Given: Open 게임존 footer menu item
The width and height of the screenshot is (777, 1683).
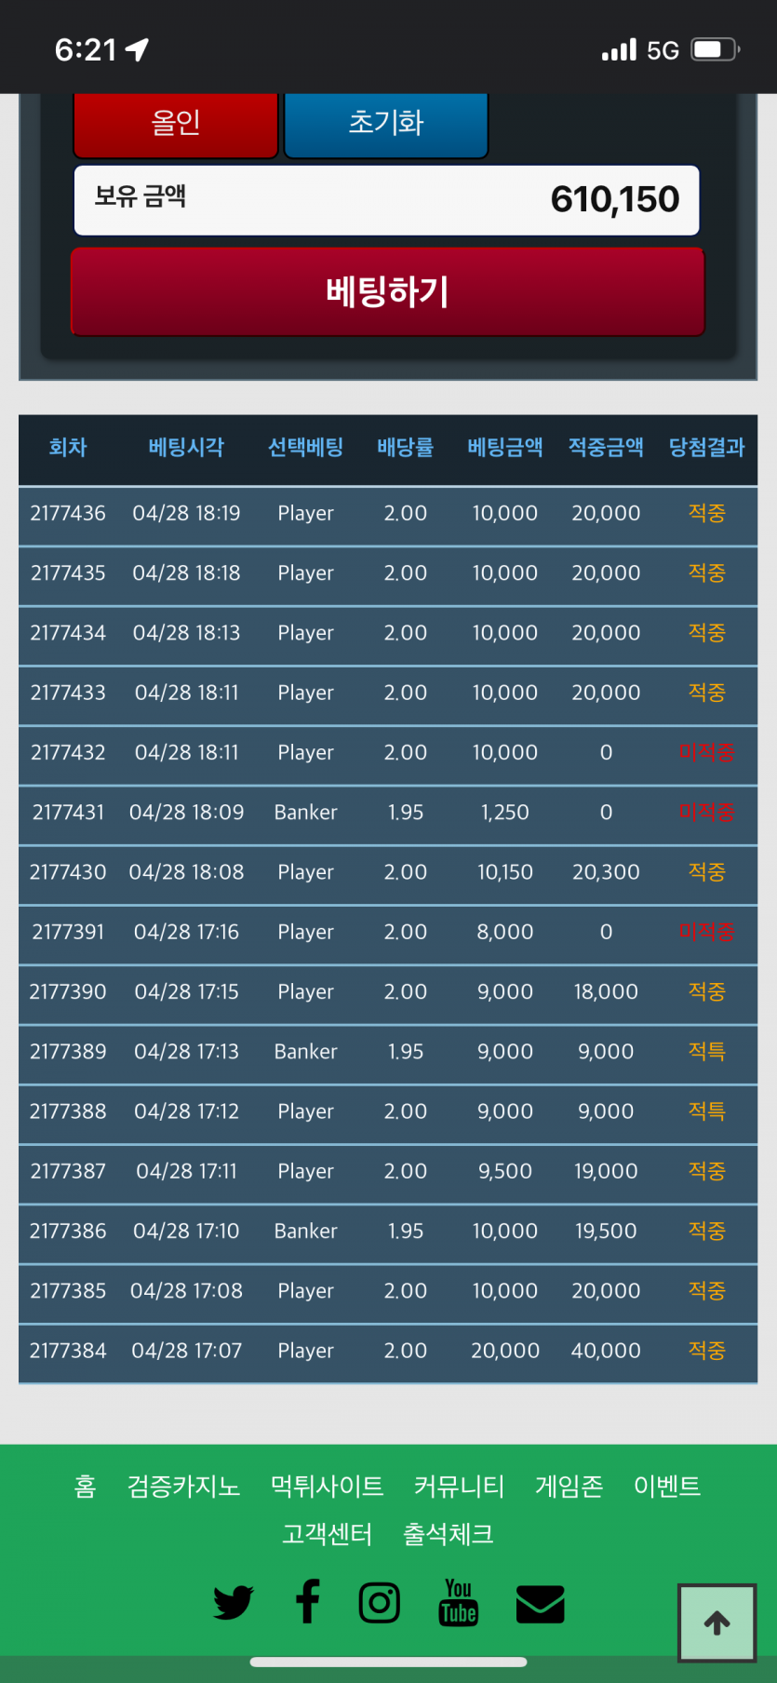Looking at the screenshot, I should [x=569, y=1486].
